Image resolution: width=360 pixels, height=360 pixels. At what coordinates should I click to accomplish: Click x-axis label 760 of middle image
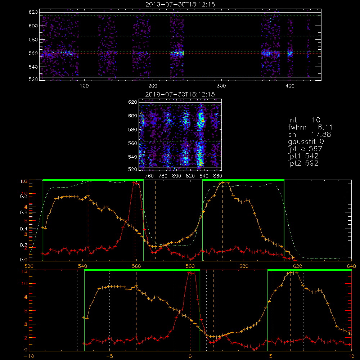(x=149, y=176)
